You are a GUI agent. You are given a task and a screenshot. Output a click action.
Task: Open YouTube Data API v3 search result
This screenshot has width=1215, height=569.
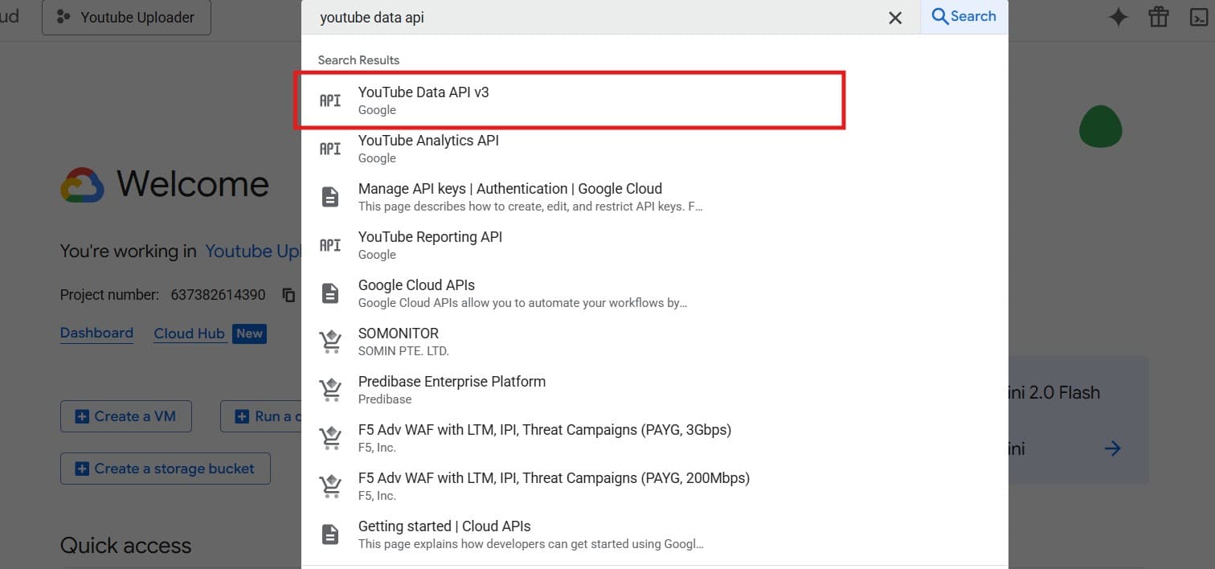tap(654, 100)
